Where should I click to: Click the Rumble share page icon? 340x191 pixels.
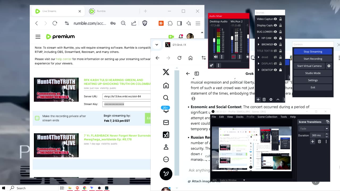[134, 23]
